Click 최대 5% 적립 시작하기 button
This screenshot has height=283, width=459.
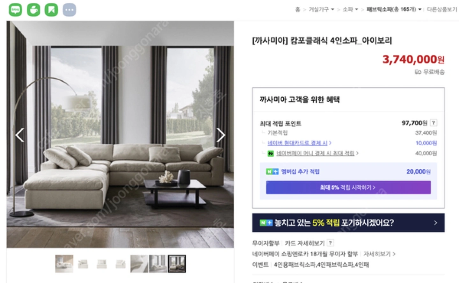click(x=348, y=187)
